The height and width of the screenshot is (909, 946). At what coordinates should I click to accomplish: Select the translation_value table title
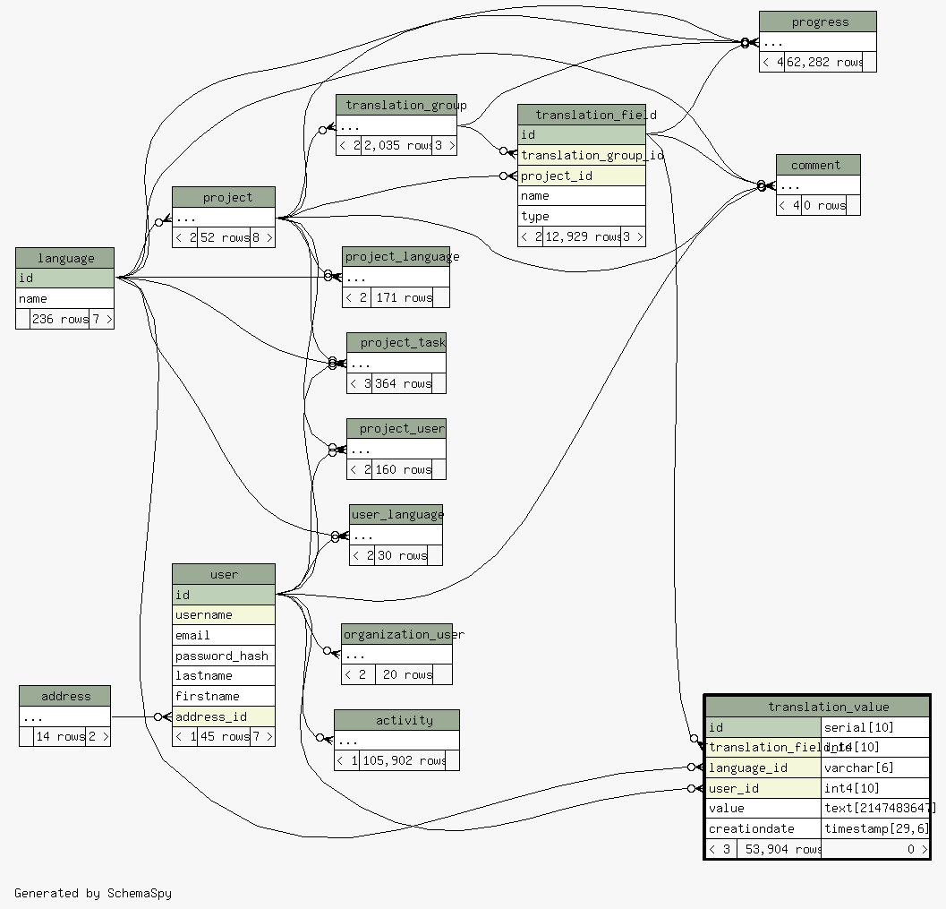click(x=816, y=707)
